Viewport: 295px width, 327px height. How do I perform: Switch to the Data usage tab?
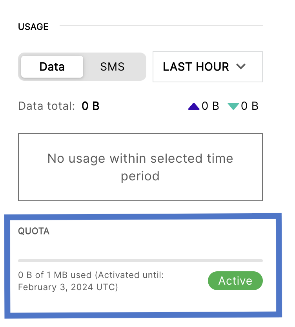tap(52, 67)
